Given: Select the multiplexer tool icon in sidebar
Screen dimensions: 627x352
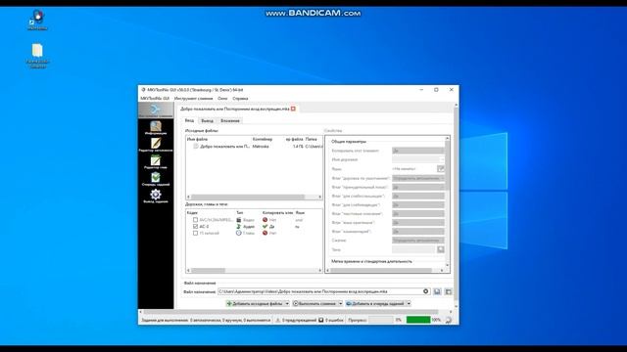Looking at the screenshot, I should pyautogui.click(x=156, y=110).
